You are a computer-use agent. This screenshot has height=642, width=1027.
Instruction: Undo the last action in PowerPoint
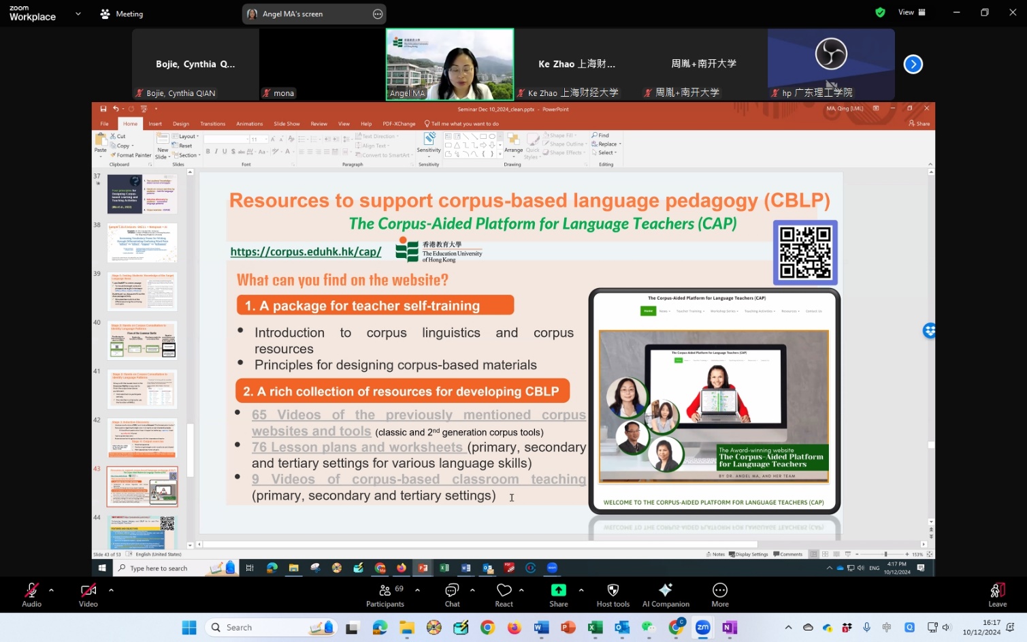click(116, 109)
